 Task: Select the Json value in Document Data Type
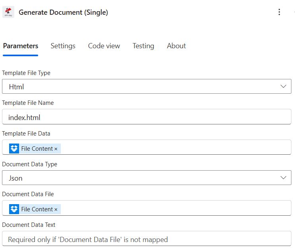click(16, 178)
